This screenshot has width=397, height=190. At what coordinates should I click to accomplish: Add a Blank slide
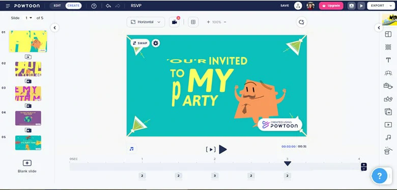27,166
